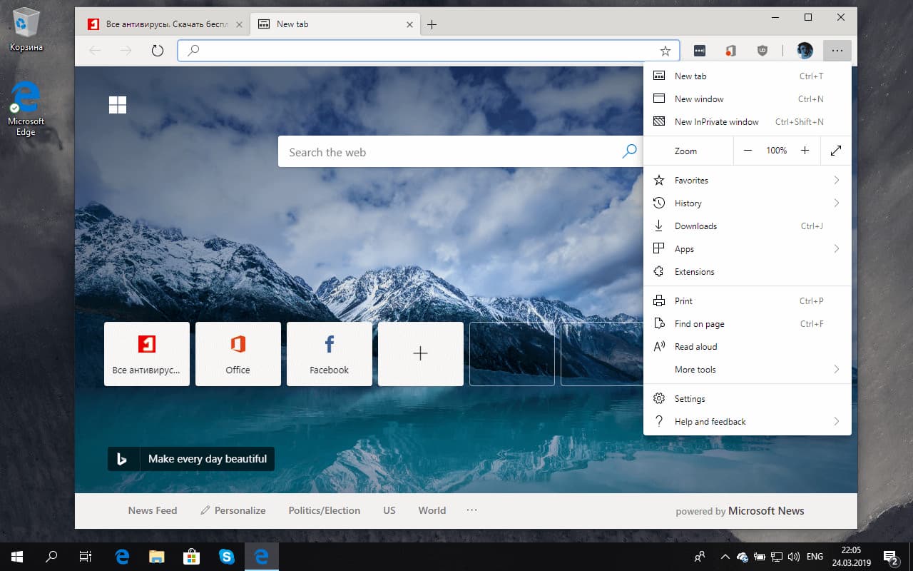Open Microsoft Store from taskbar
The width and height of the screenshot is (913, 571).
(191, 557)
